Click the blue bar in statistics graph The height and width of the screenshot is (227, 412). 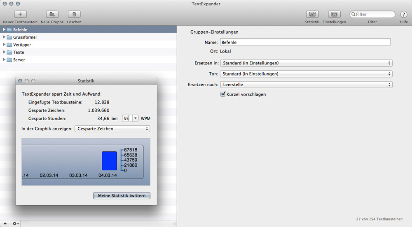[109, 161]
